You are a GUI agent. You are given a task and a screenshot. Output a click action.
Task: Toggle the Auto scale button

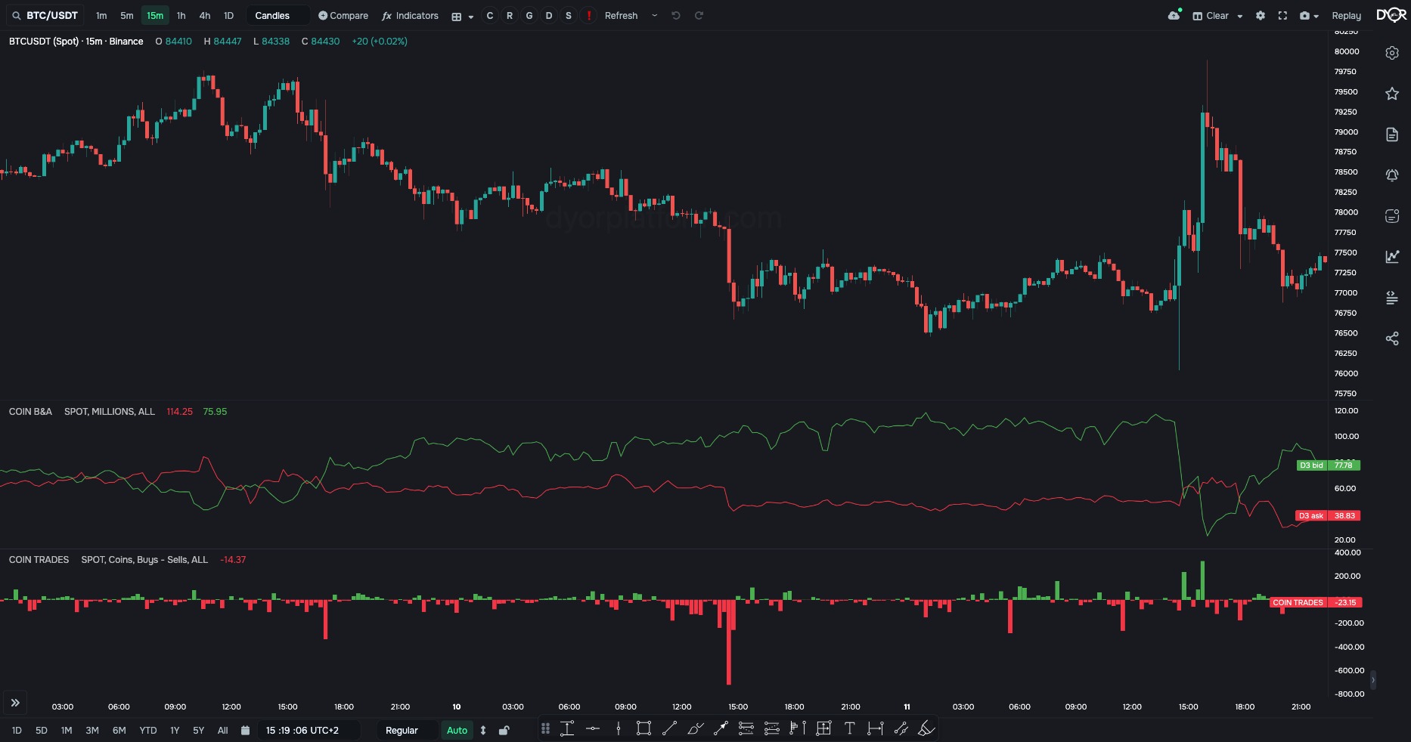click(457, 730)
